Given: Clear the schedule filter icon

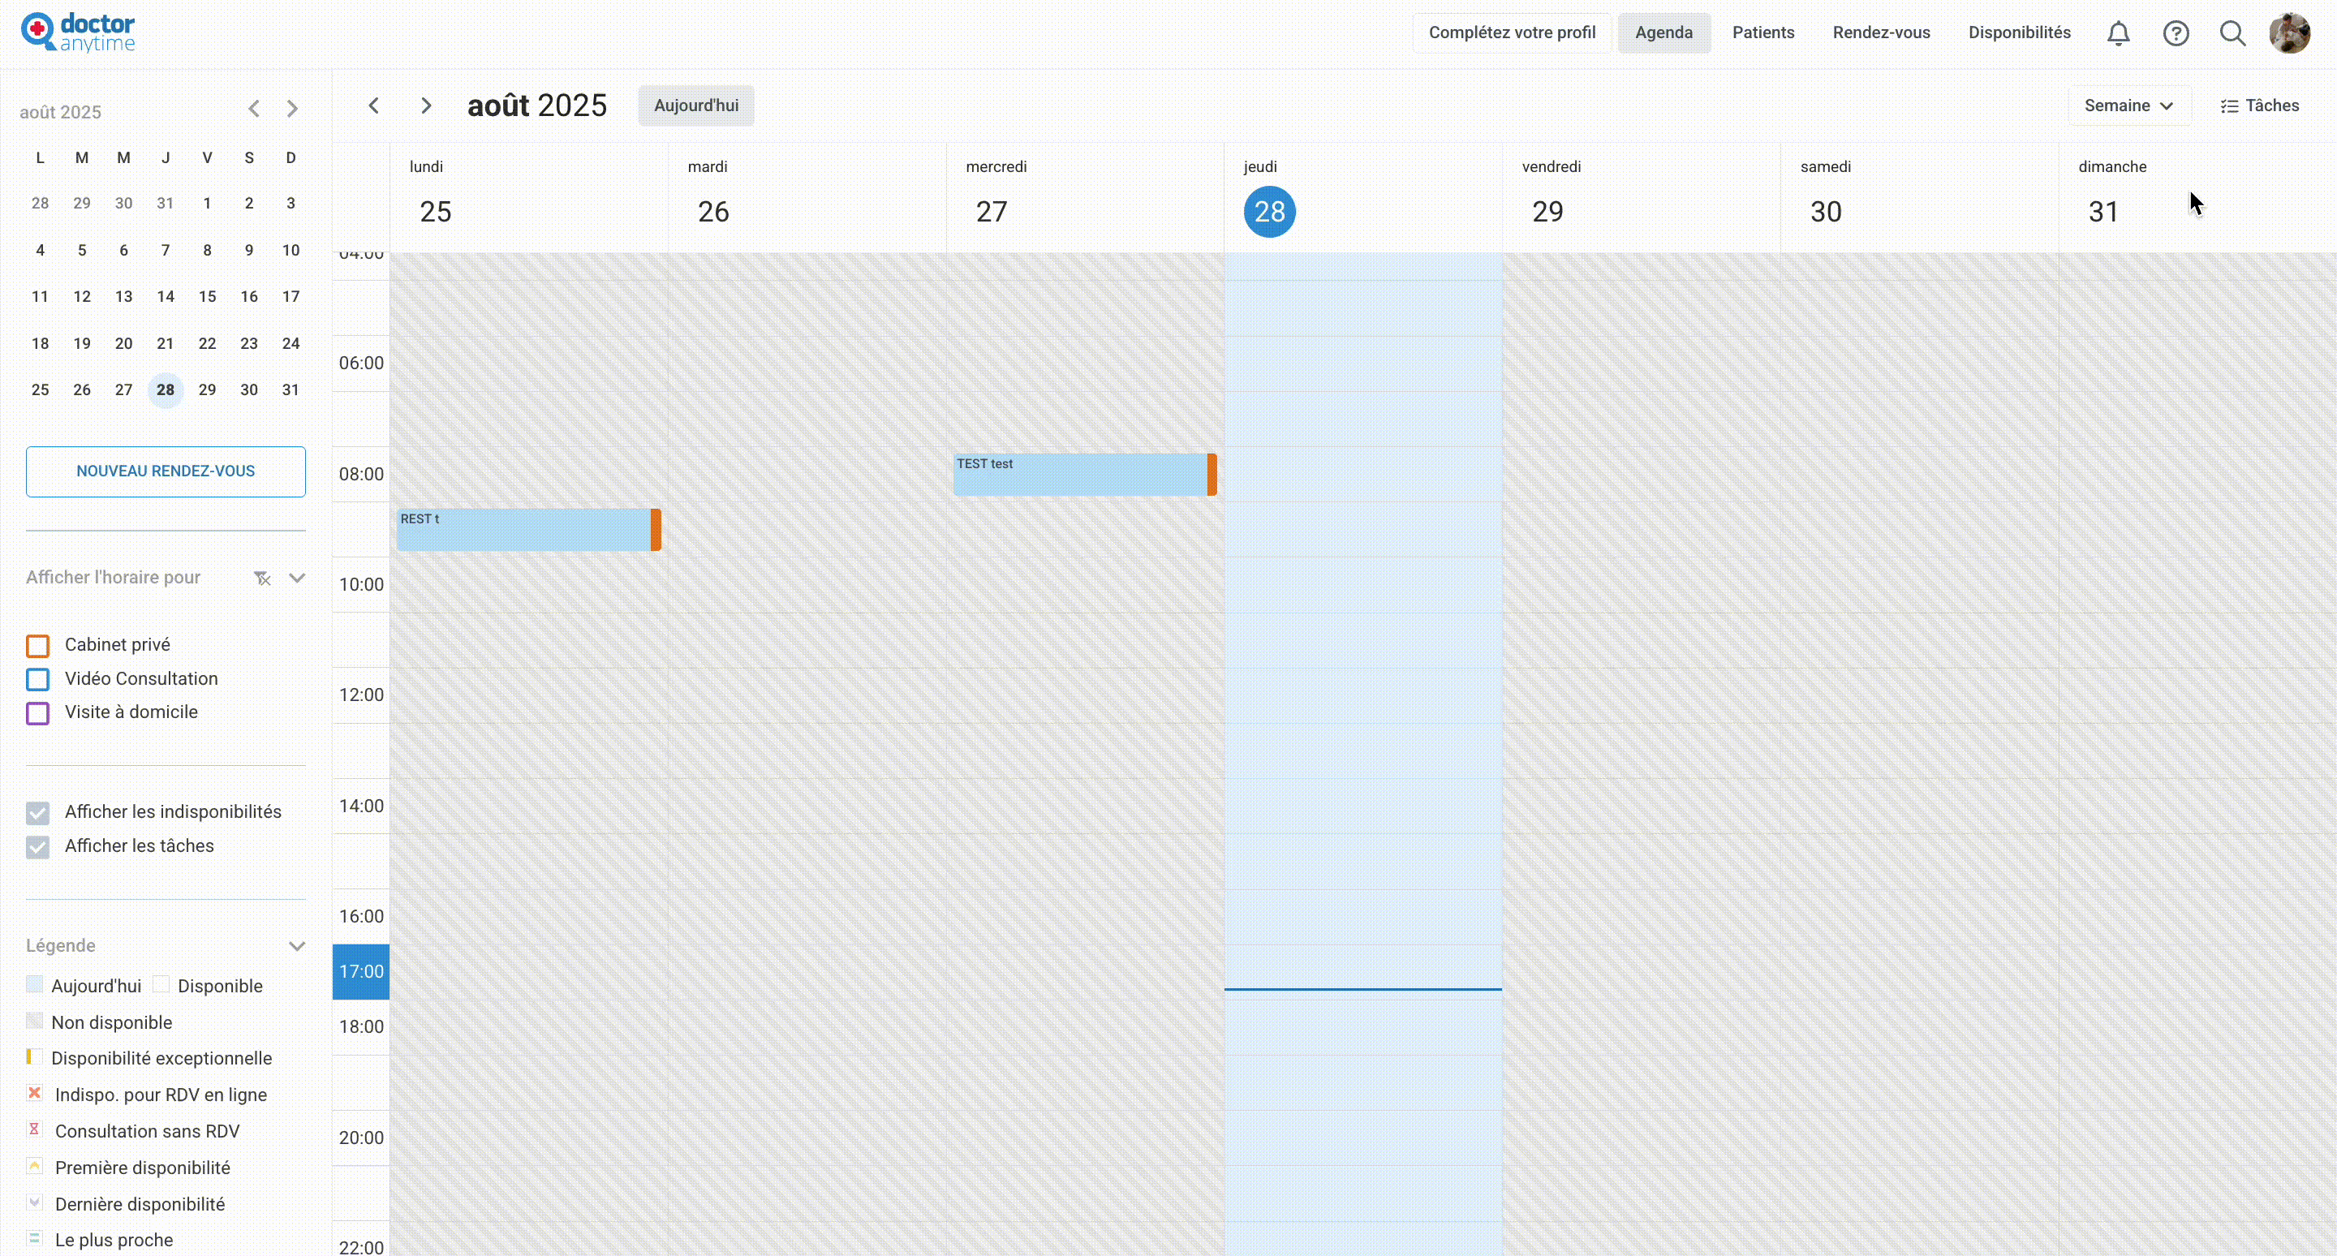Looking at the screenshot, I should [262, 579].
